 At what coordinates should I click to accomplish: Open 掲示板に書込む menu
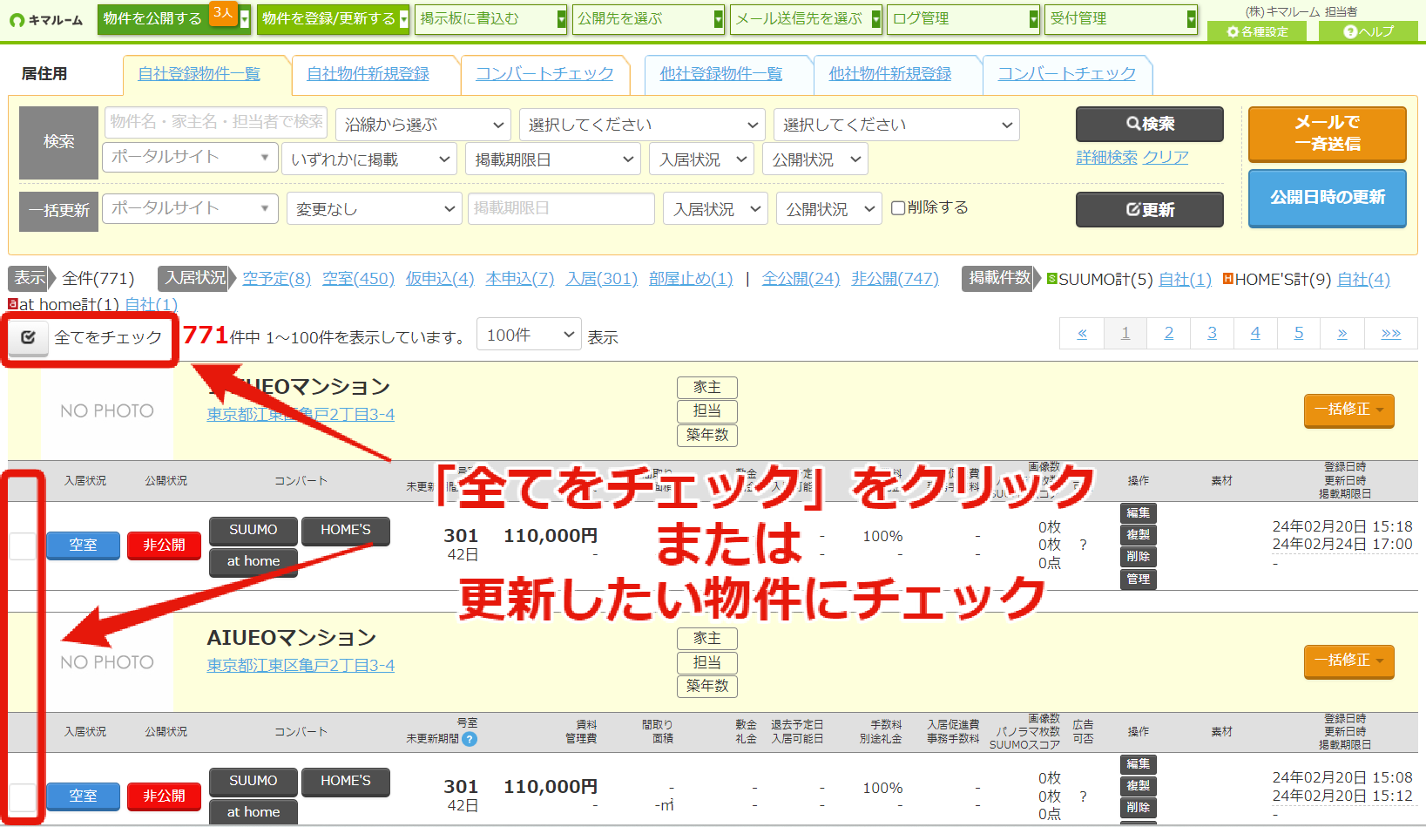click(490, 18)
